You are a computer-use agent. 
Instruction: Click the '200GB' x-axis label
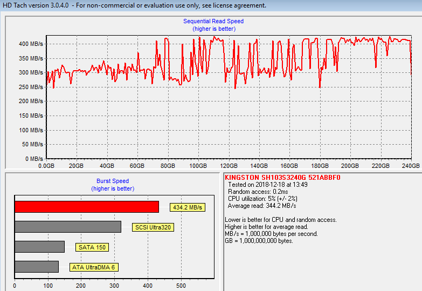[350, 166]
